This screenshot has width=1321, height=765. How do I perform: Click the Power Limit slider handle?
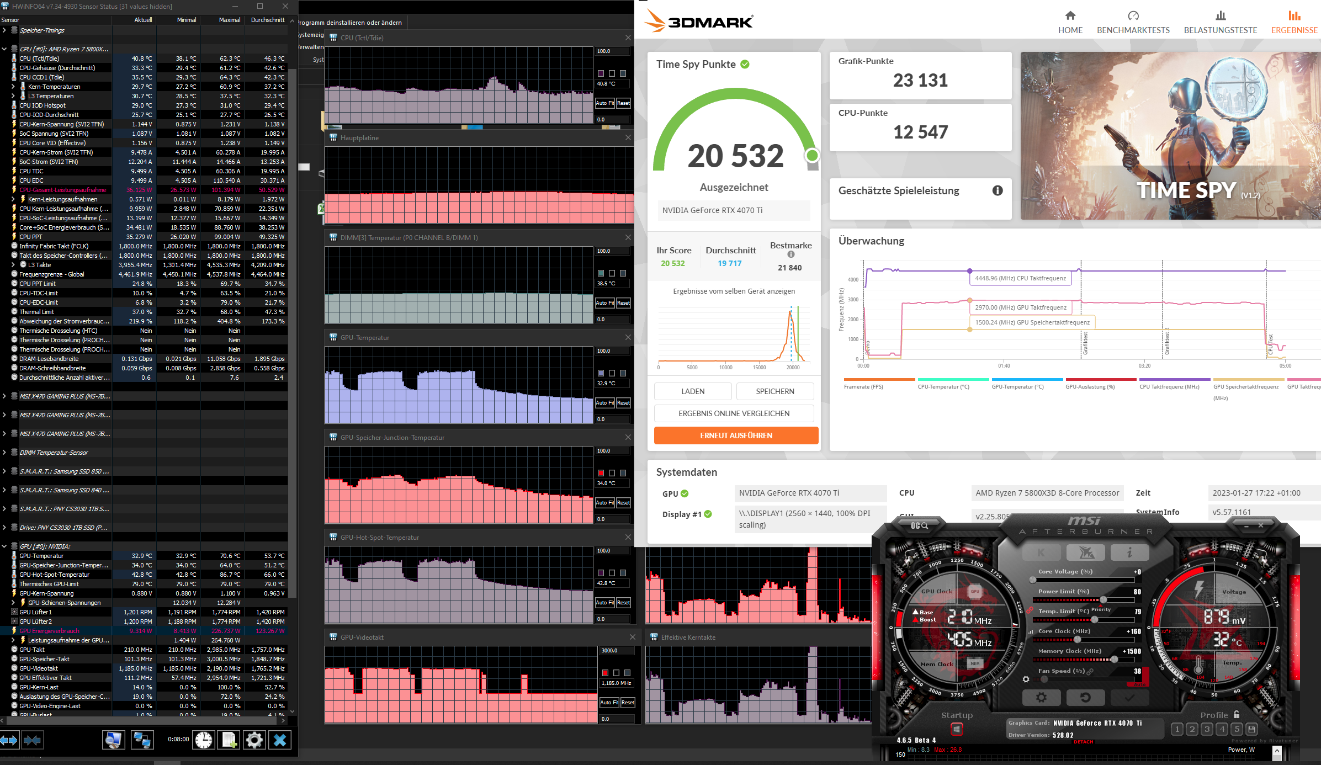click(x=1103, y=599)
